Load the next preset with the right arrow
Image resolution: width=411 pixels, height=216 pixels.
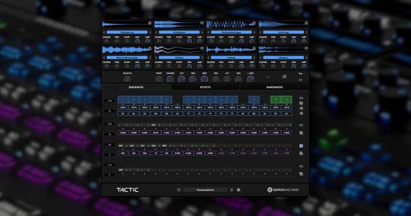pyautogui.click(x=232, y=190)
